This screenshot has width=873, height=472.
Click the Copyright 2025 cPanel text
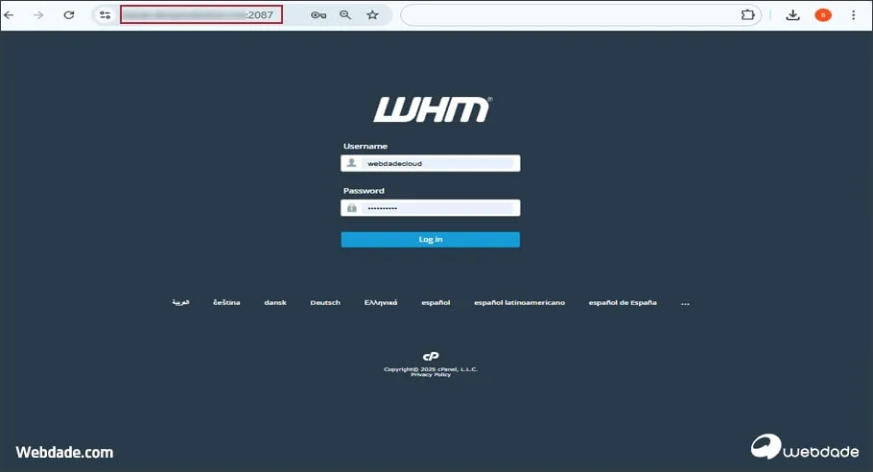431,369
